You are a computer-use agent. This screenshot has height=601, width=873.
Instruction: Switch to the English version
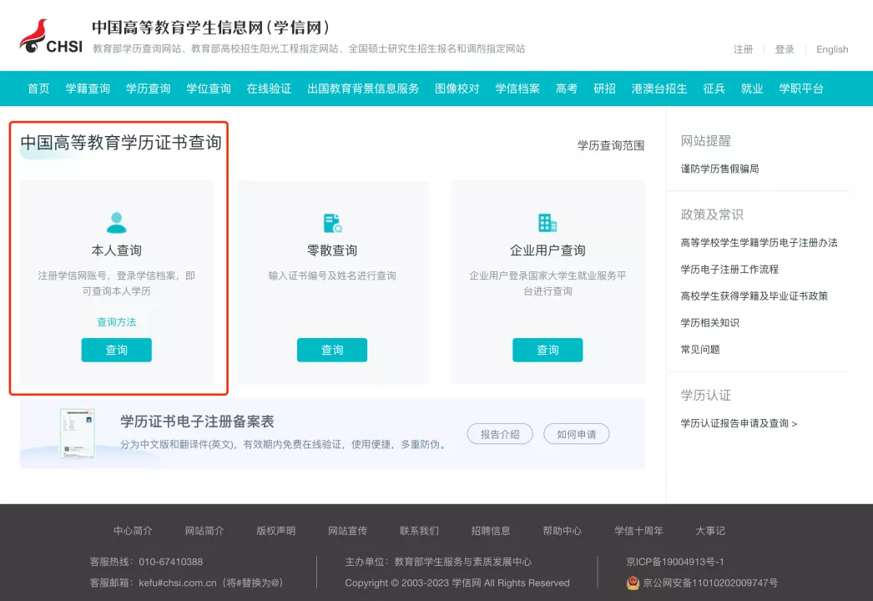[x=832, y=49]
